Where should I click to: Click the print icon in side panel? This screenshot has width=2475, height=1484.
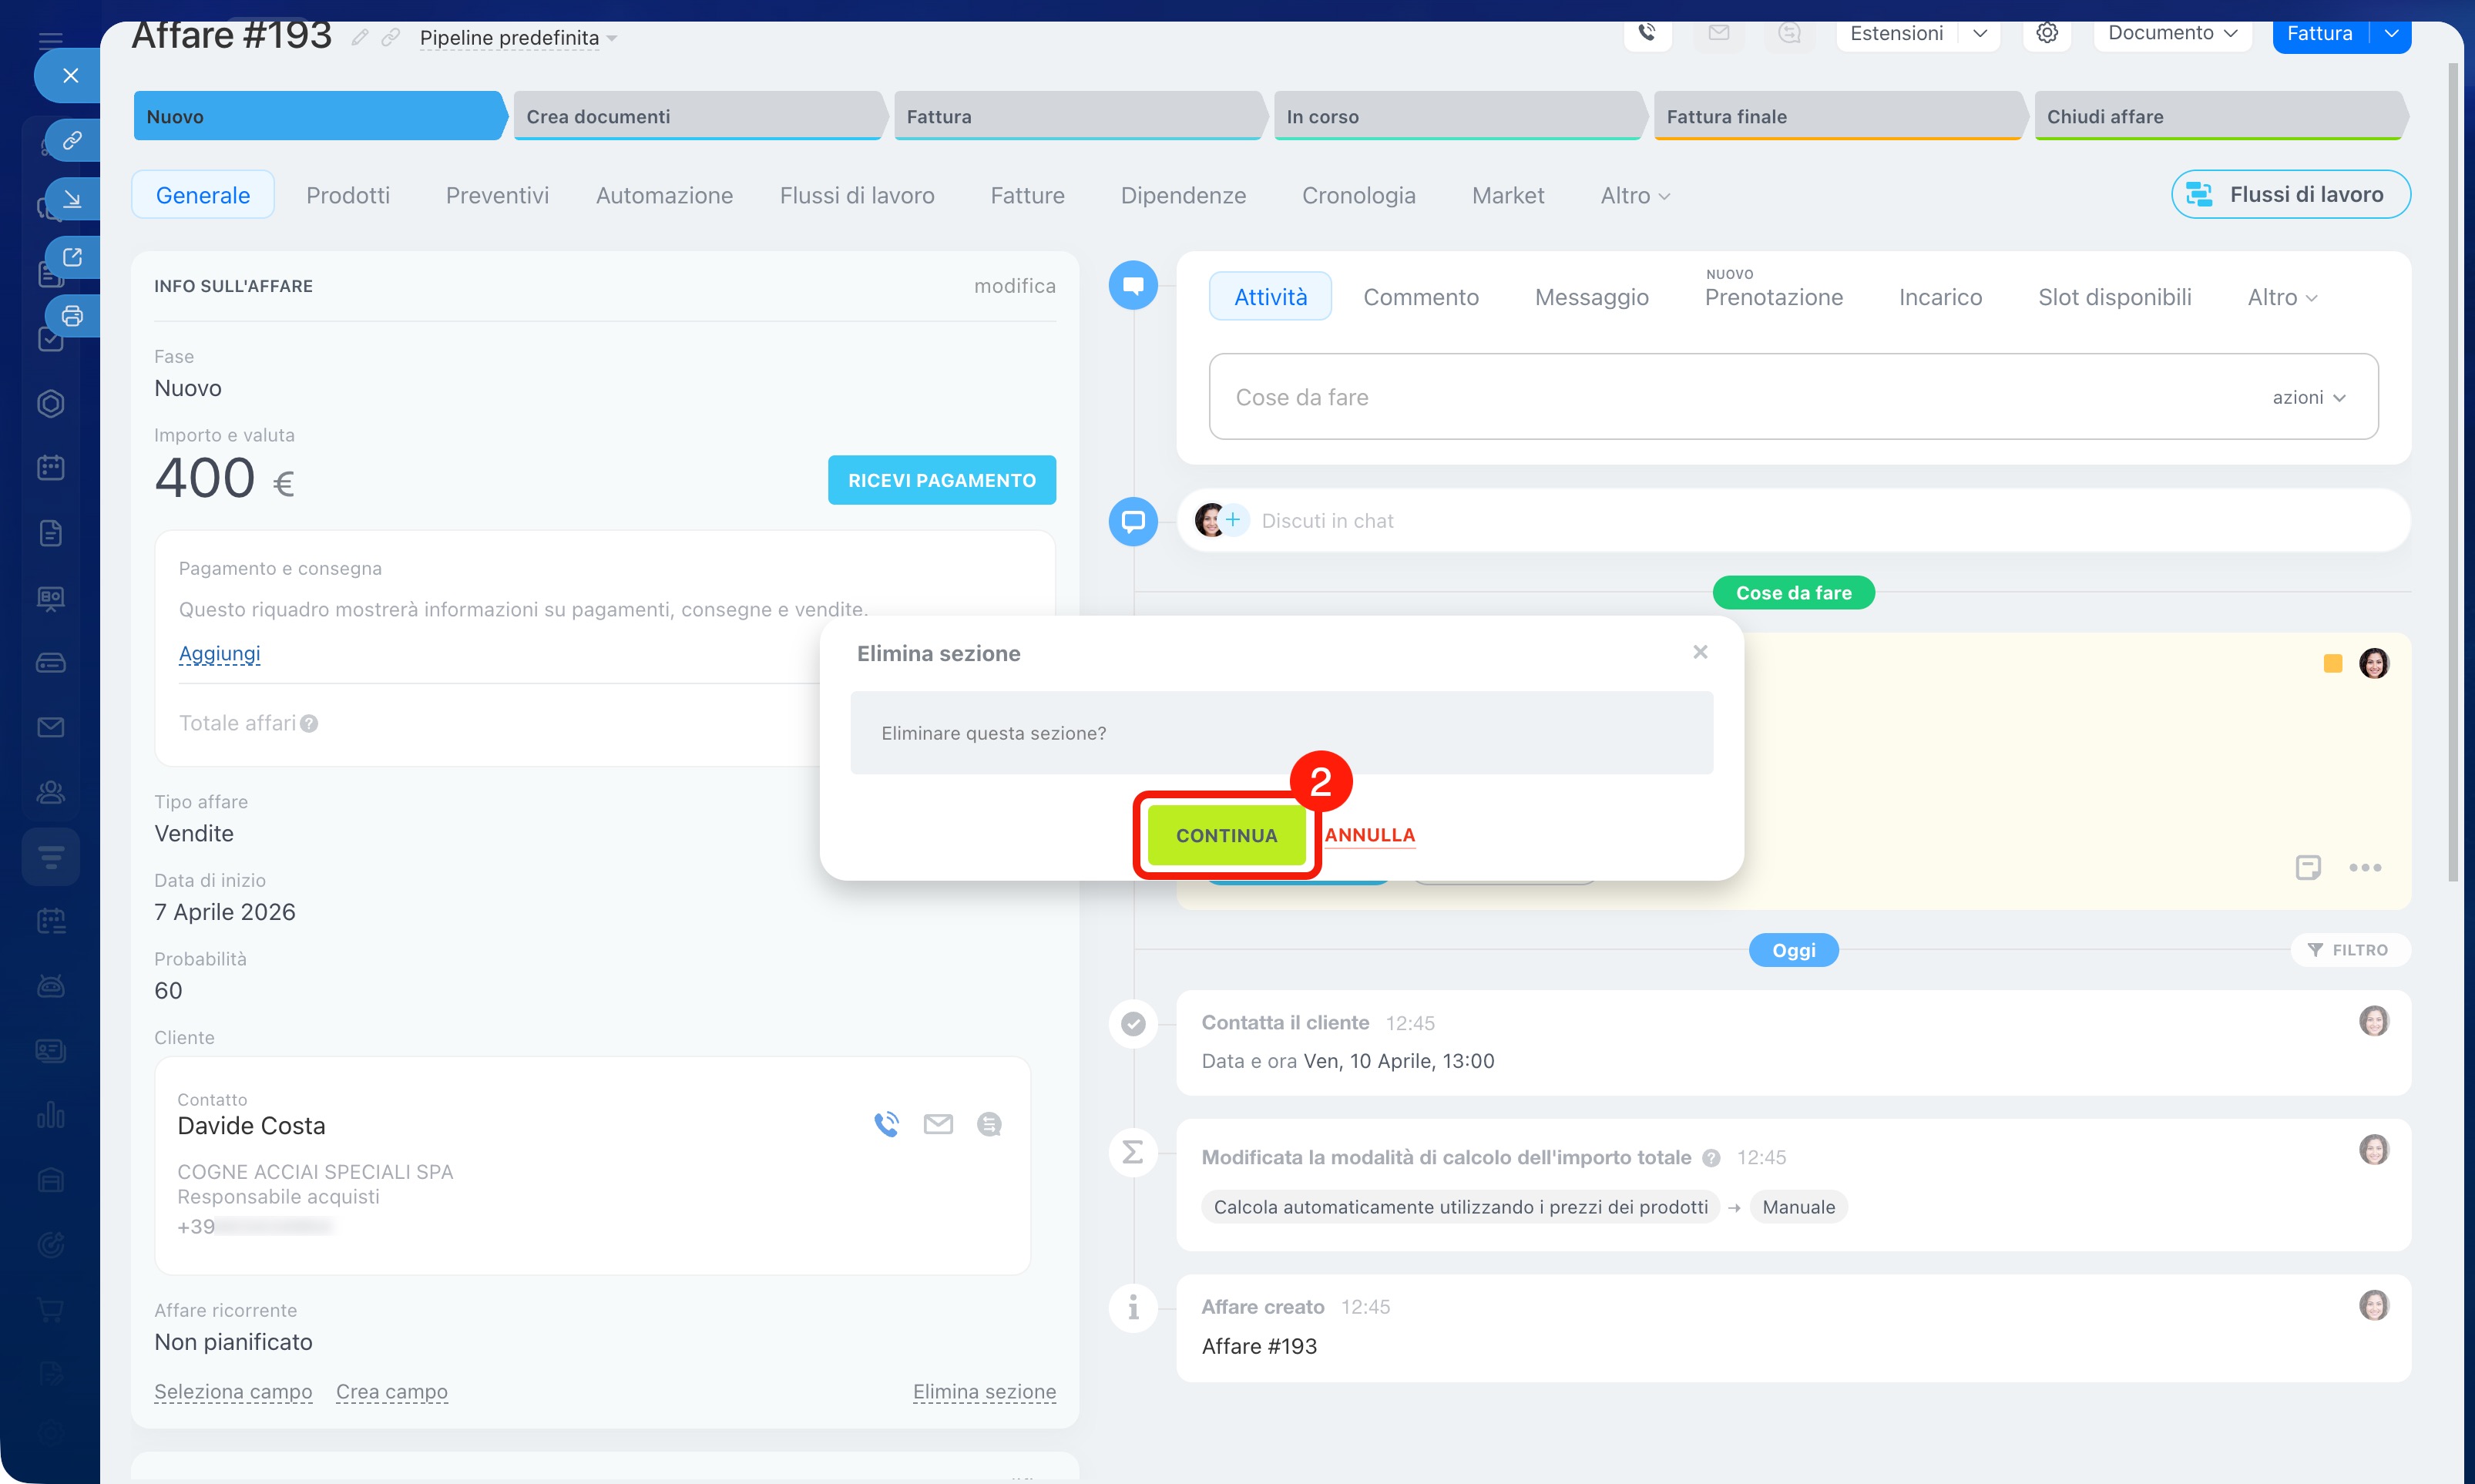[x=72, y=316]
